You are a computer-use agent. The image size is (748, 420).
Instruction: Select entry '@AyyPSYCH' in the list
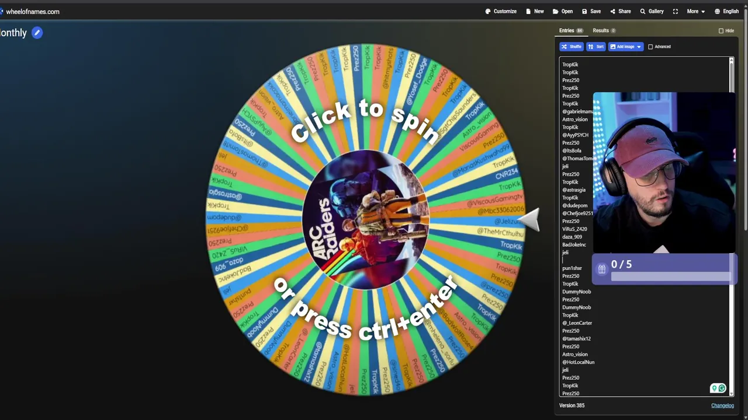pos(575,135)
